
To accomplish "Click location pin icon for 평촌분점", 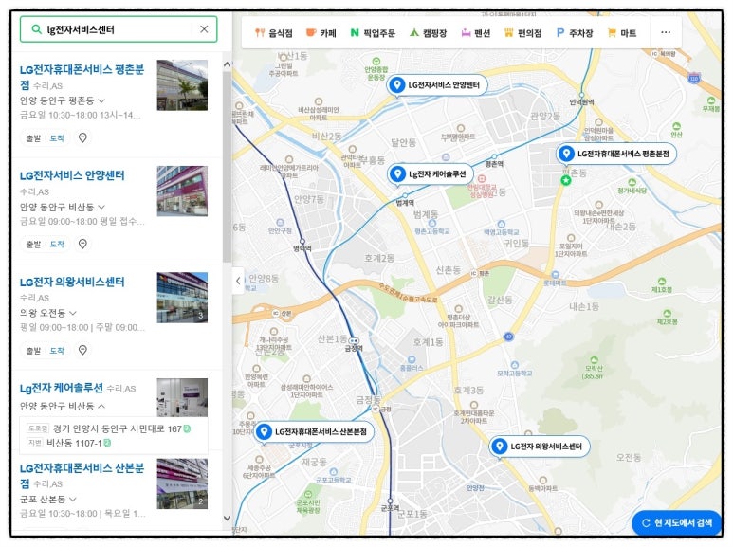I will point(82,137).
